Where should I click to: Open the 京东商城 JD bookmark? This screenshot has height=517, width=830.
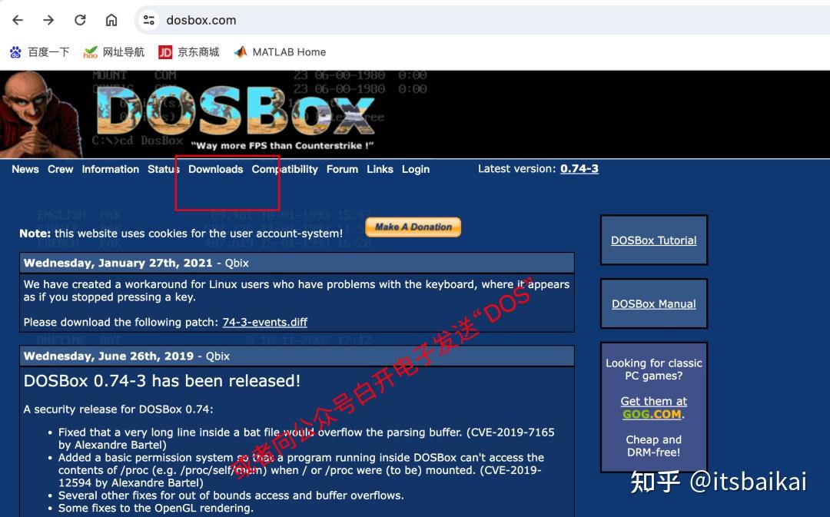point(190,51)
